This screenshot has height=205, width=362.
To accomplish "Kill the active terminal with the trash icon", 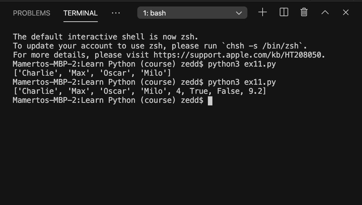I will click(x=304, y=12).
